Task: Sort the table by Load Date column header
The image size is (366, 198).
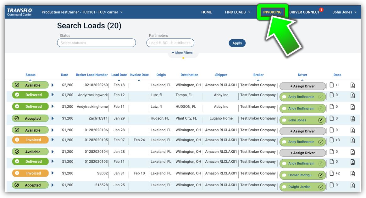Action: (119, 75)
